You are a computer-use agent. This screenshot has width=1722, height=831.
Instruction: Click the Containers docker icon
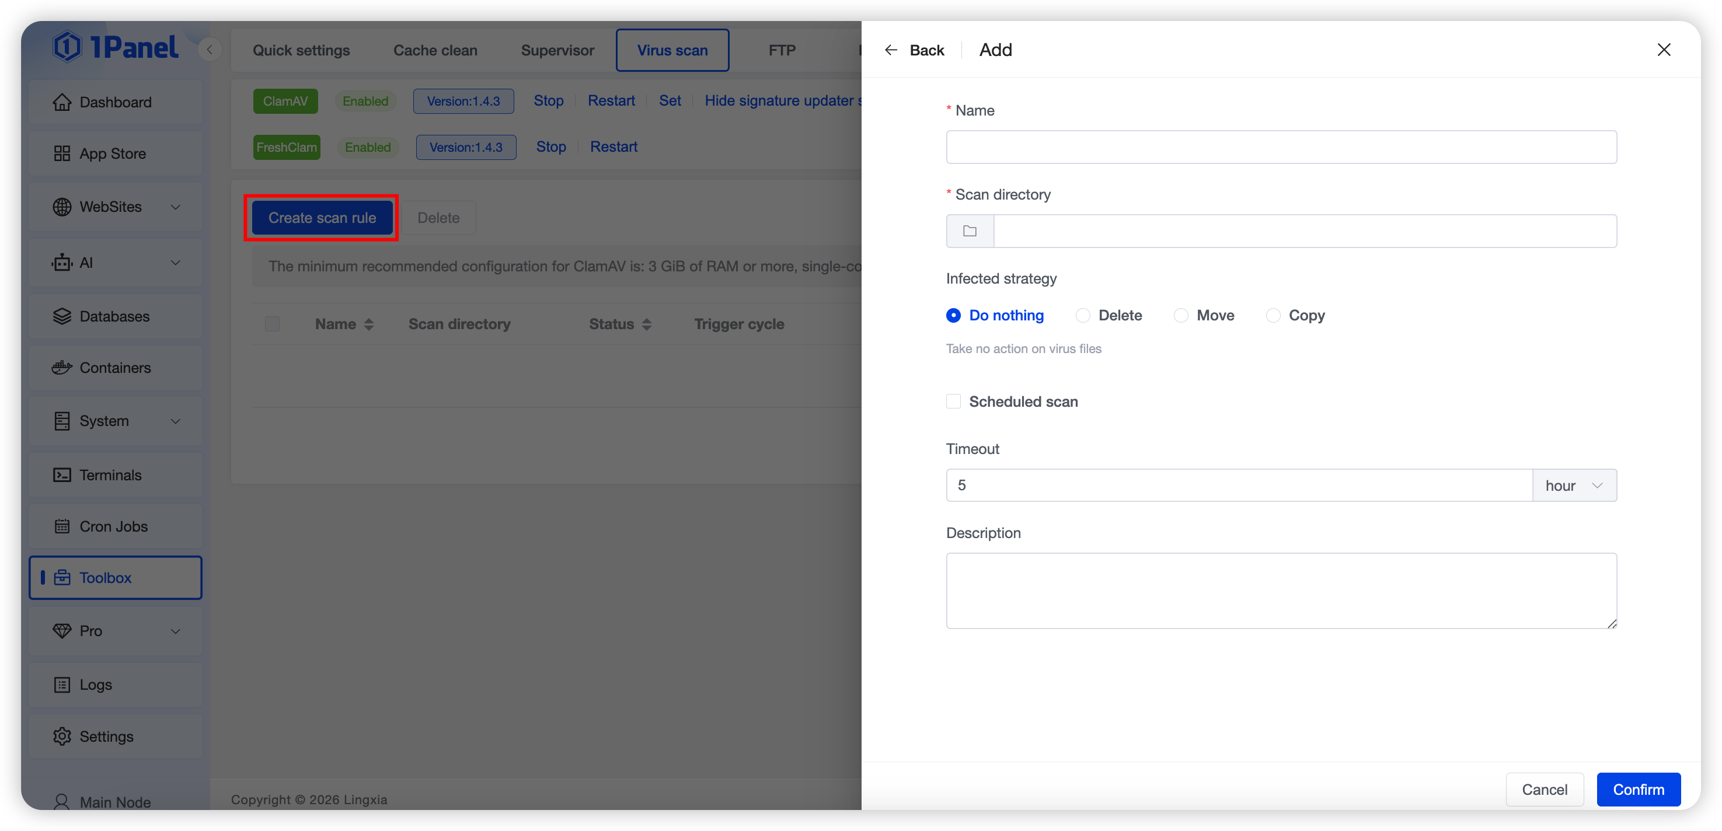click(x=61, y=368)
